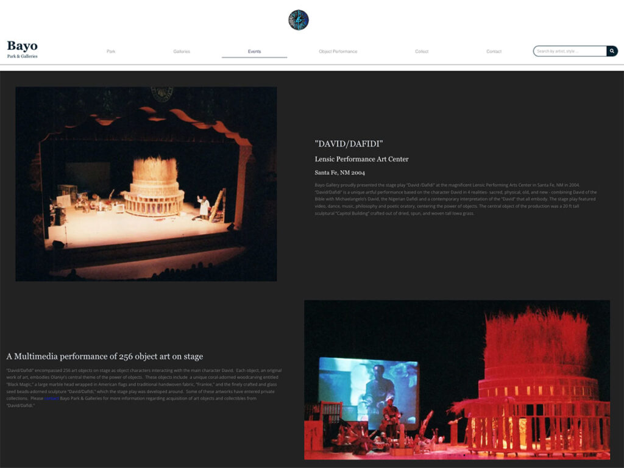
Task: Click the search magnifier button
Action: click(x=612, y=51)
